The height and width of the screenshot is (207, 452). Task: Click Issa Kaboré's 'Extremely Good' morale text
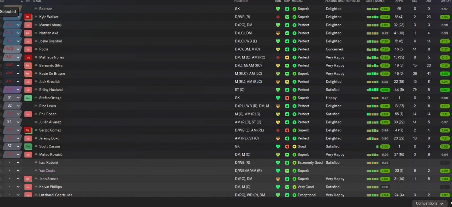310,163
